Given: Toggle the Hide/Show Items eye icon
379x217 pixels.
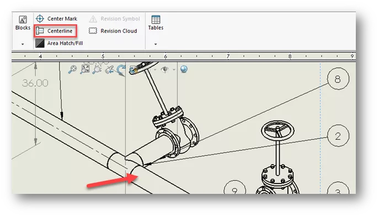Looking at the screenshot, I should [x=165, y=69].
